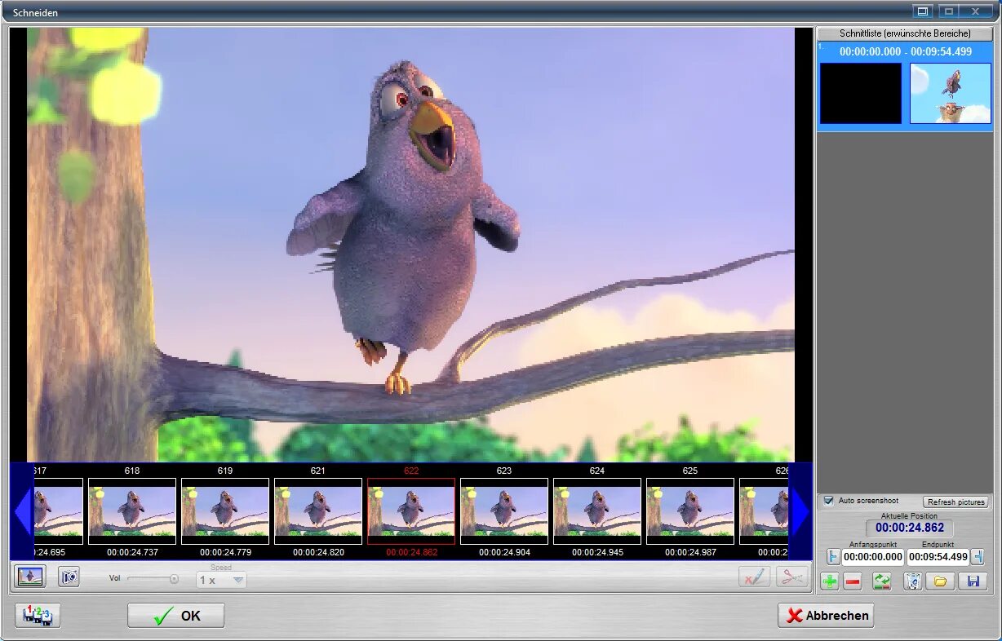The height and width of the screenshot is (641, 1002).
Task: Click the main video preview of the bird
Action: click(410, 245)
